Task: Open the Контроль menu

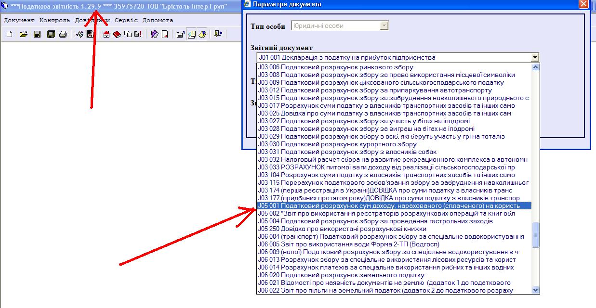Action: tap(54, 20)
